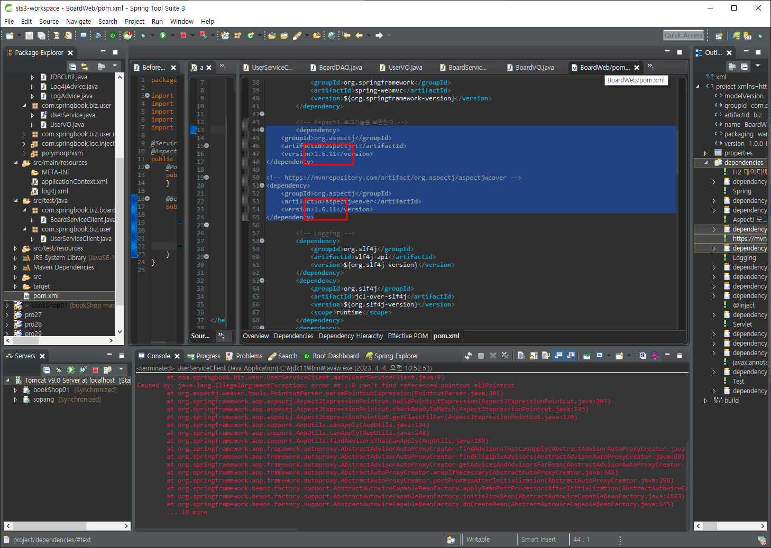Click the Smart Insert status entry
771x548 pixels.
click(538, 540)
